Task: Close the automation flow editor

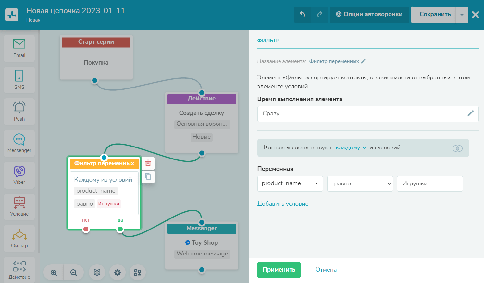Action: (476, 15)
